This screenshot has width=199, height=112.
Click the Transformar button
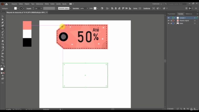(147, 8)
